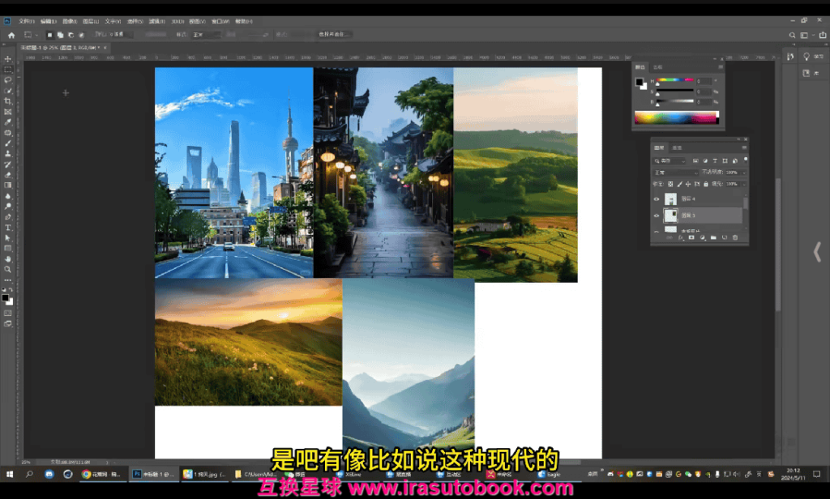
Task: Open the layer blend mode dropdown
Action: pyautogui.click(x=675, y=173)
